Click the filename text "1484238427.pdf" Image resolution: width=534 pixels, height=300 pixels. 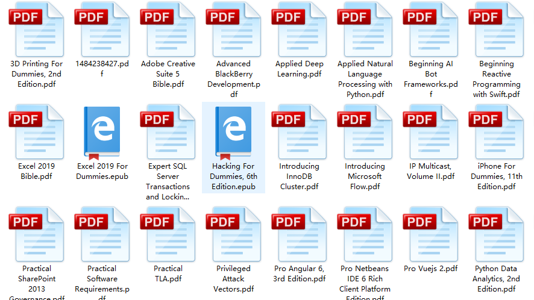[x=102, y=69]
